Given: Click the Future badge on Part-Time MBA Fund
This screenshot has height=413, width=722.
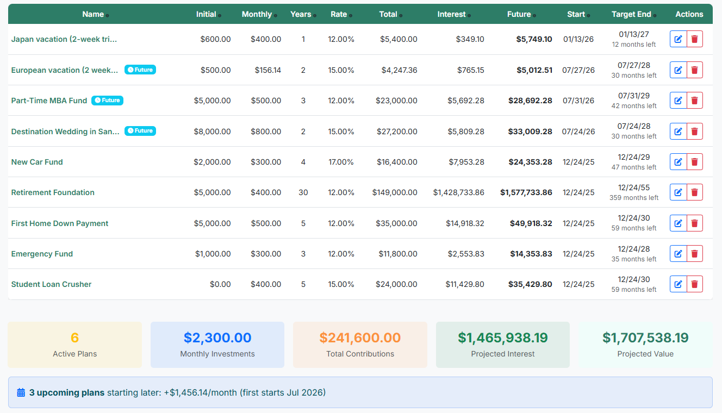Looking at the screenshot, I should (x=107, y=100).
